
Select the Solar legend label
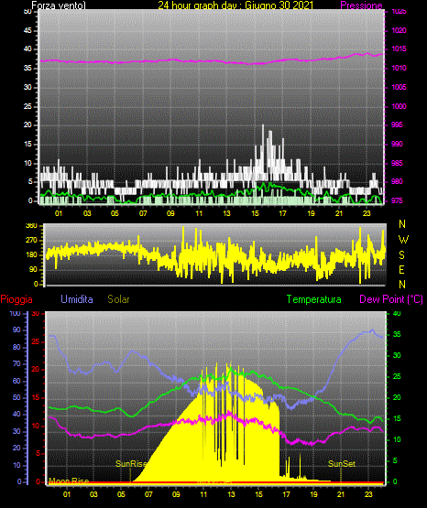pos(119,299)
